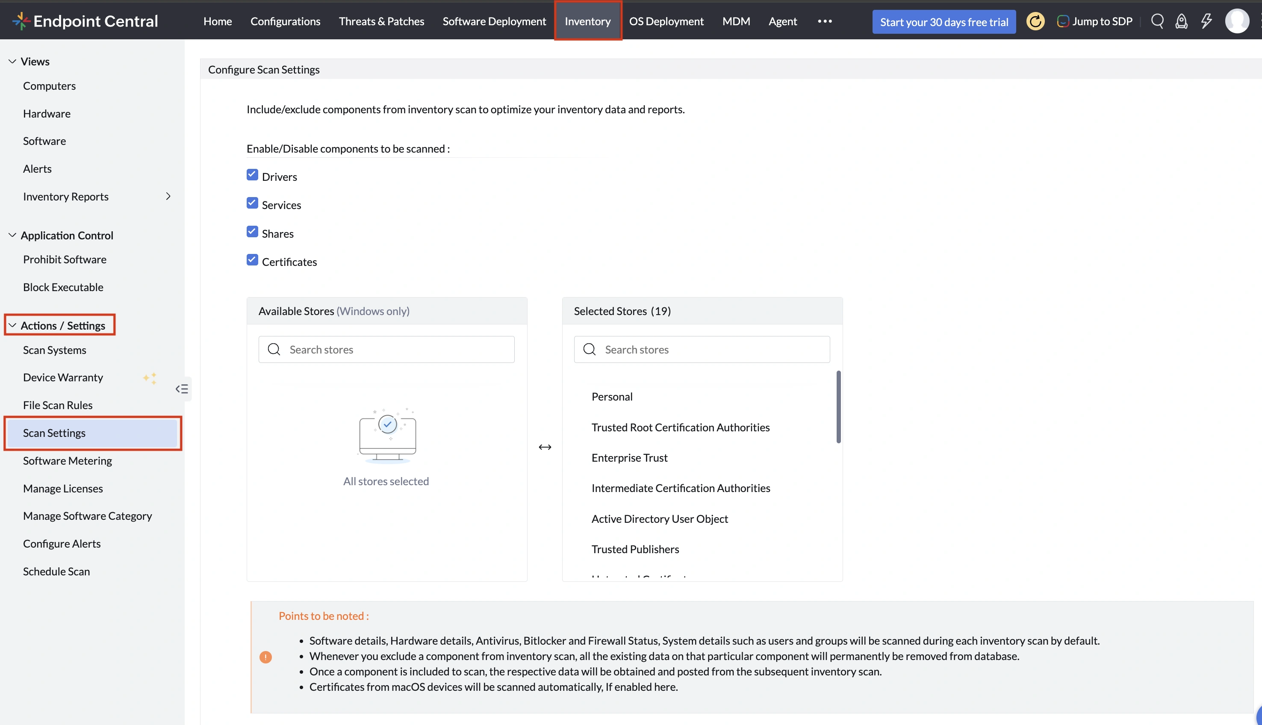Viewport: 1262px width, 725px height.
Task: Open the global search magnifier icon
Action: [x=1157, y=21]
